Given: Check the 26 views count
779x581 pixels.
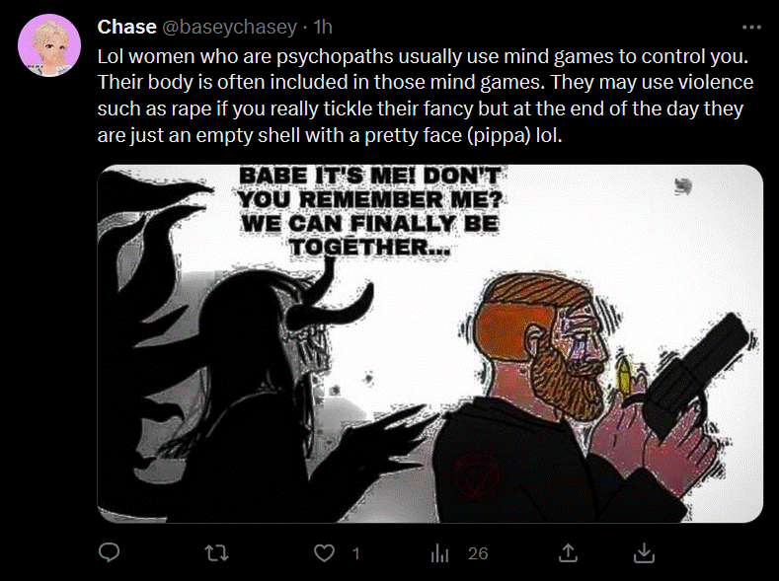Looking at the screenshot, I should coord(478,553).
